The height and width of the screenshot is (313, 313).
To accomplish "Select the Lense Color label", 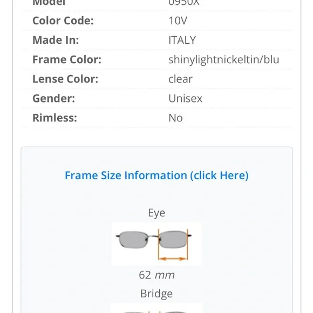I will coord(65,79).
